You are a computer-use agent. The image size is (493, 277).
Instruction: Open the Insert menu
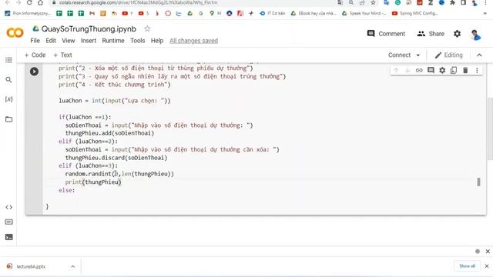pyautogui.click(x=89, y=41)
